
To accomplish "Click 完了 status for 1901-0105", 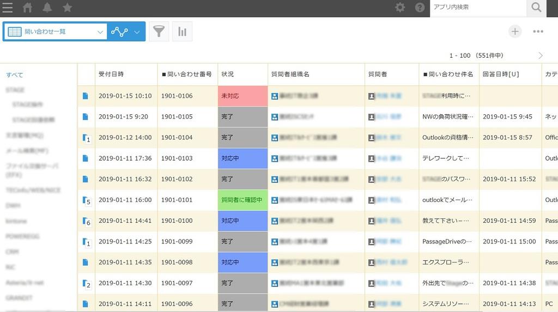I will [x=242, y=117].
